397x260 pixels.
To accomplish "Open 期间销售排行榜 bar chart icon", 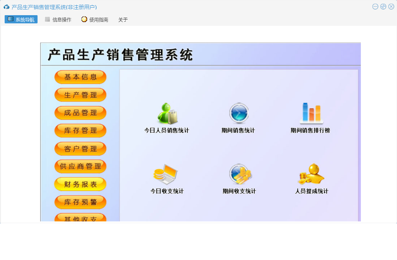I will coord(311,114).
